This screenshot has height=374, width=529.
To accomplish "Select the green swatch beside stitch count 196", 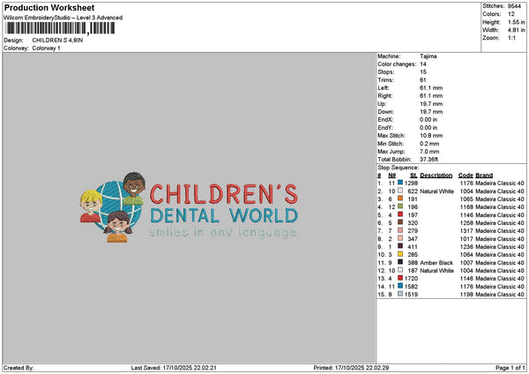I will [x=400, y=206].
